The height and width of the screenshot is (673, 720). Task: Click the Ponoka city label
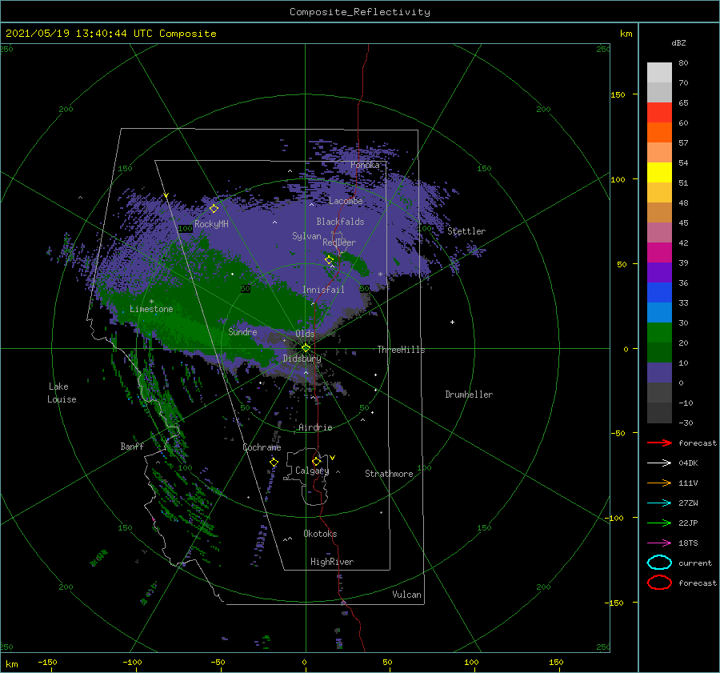point(365,165)
